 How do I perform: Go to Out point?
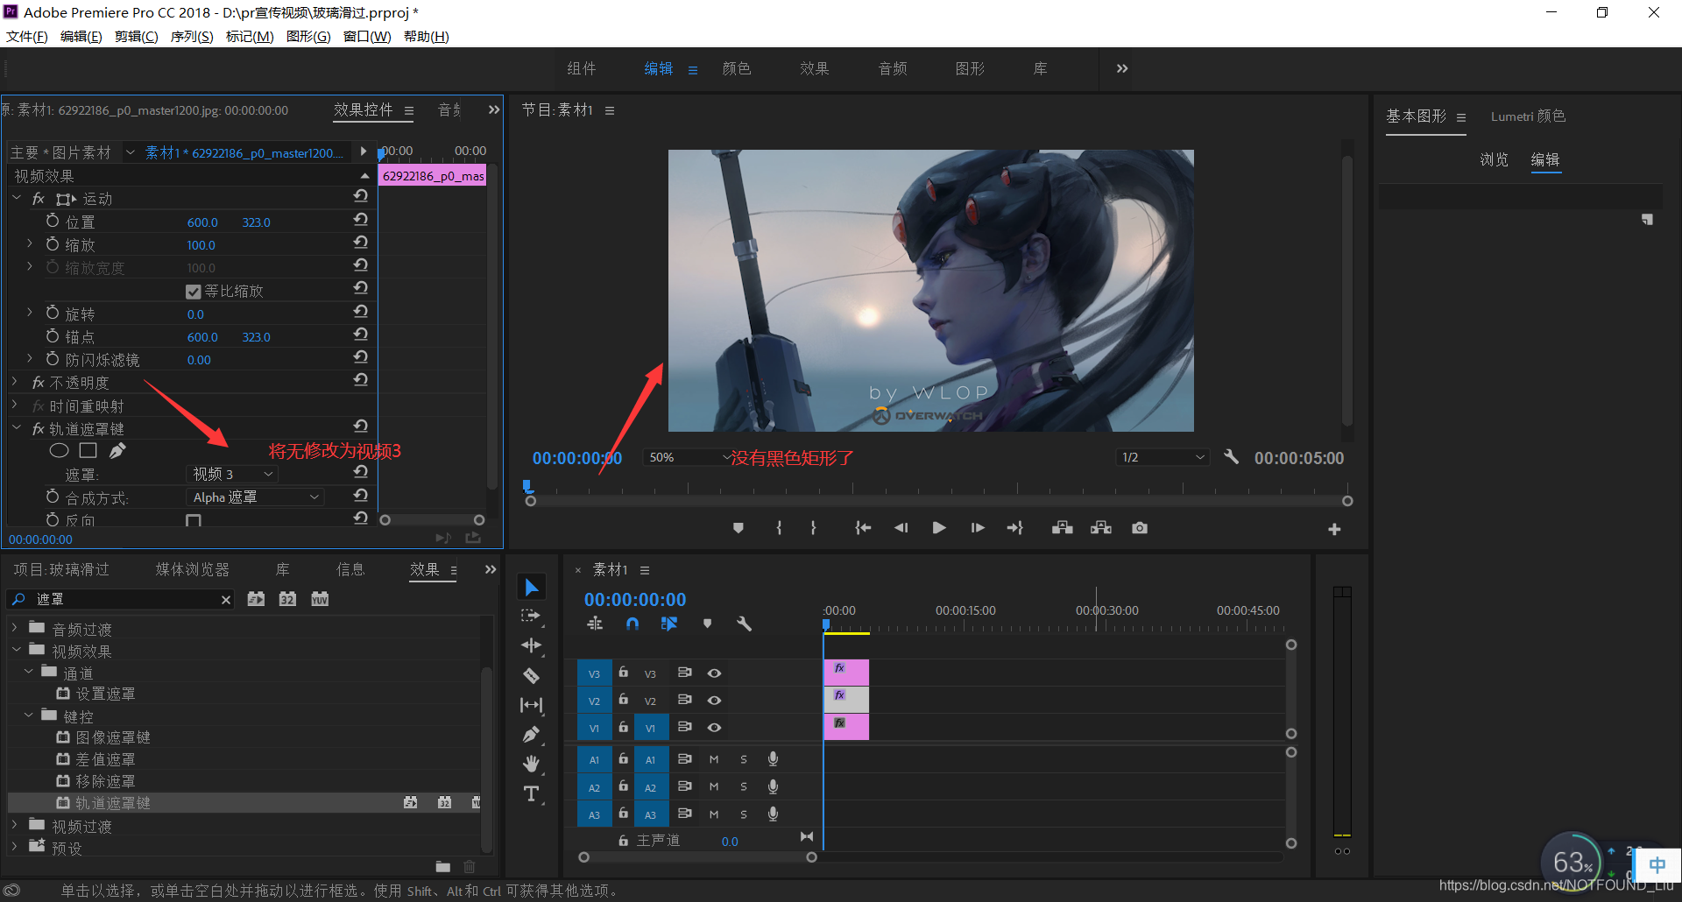1015,528
